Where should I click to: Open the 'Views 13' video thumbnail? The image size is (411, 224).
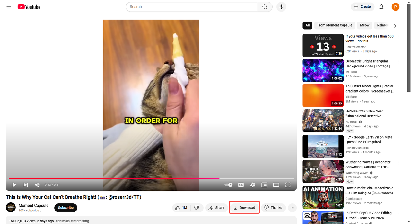[323, 45]
